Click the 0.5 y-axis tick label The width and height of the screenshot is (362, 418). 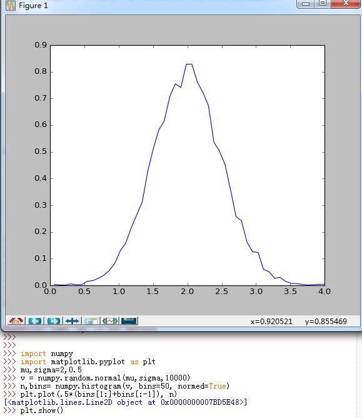coord(41,151)
